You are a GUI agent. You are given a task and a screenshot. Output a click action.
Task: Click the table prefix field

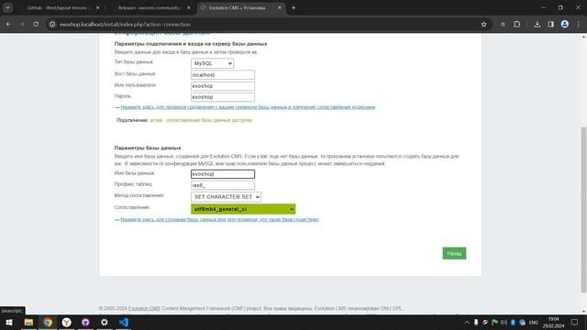tap(223, 185)
